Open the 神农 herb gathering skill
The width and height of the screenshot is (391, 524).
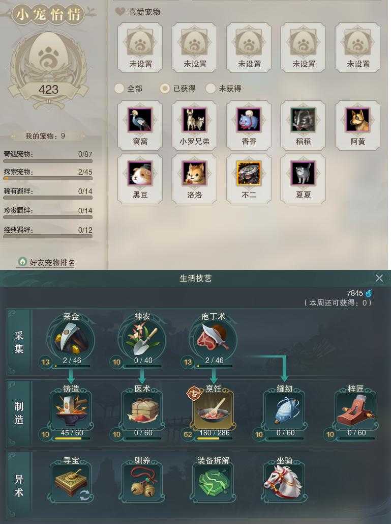pyautogui.click(x=142, y=339)
